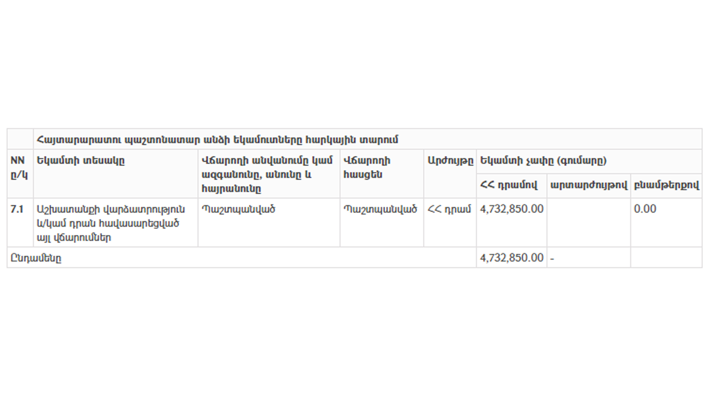The height and width of the screenshot is (399, 710).
Task: Click the "բնամթերքով" sub-header
Action: pyautogui.click(x=666, y=185)
